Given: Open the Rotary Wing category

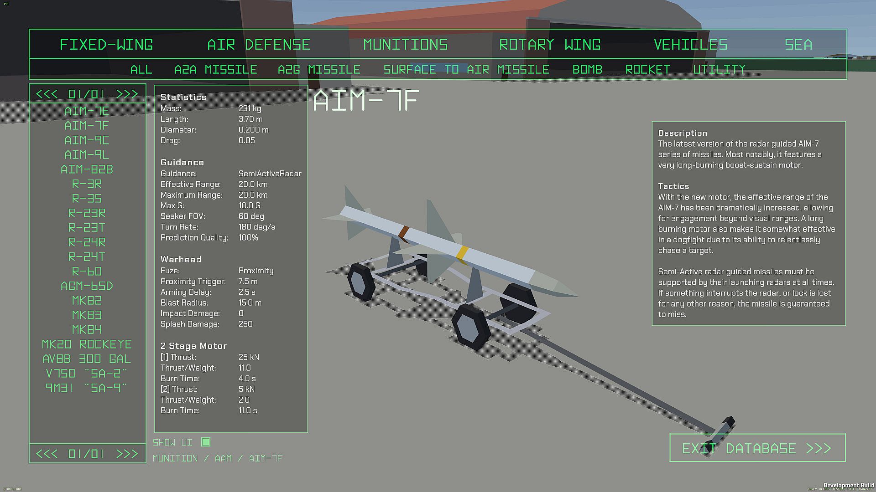Looking at the screenshot, I should 549,45.
